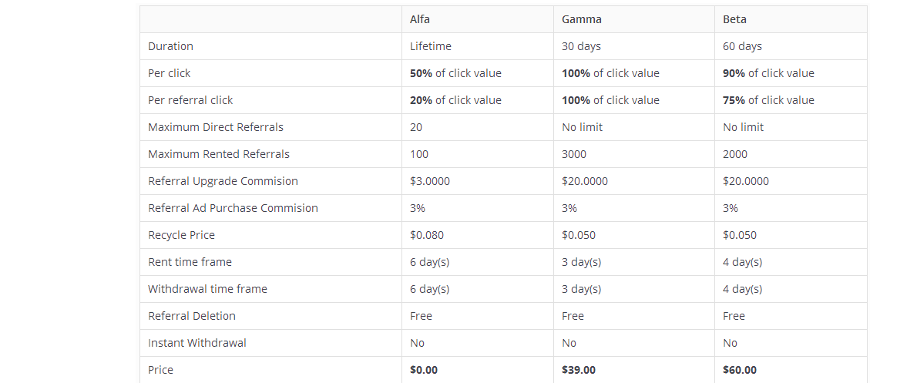Select the 90% of click value cell

(x=768, y=73)
